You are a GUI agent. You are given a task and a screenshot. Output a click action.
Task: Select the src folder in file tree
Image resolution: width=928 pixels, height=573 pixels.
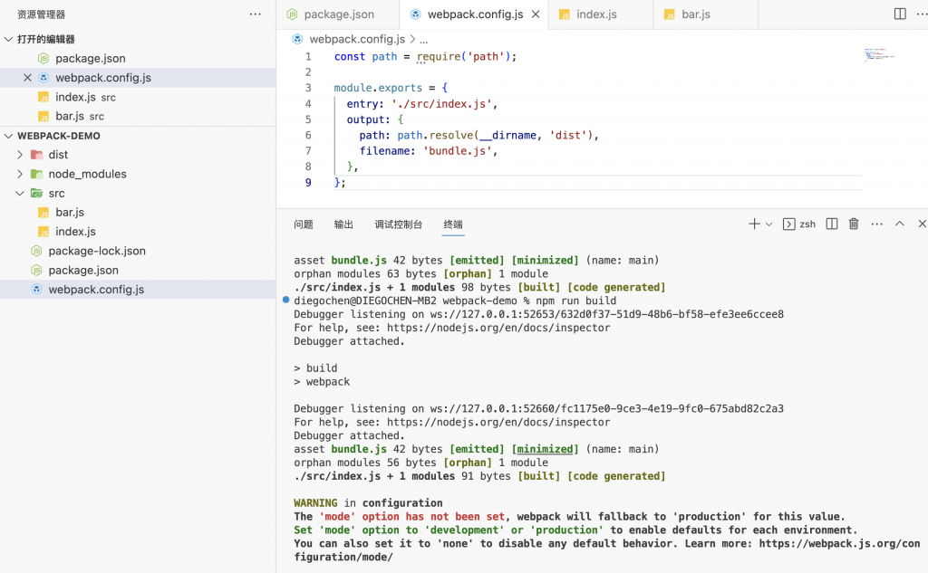[x=138, y=194]
